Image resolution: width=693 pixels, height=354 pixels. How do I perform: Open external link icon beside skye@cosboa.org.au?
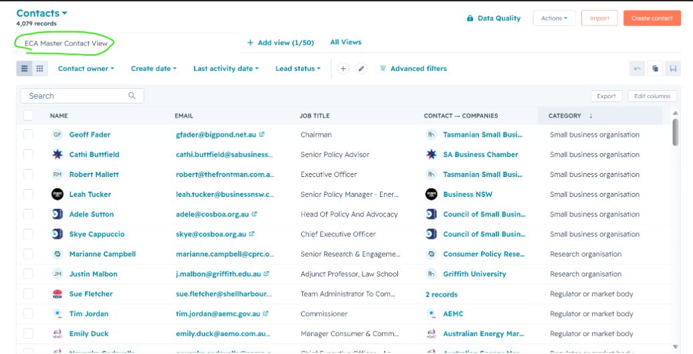click(252, 234)
